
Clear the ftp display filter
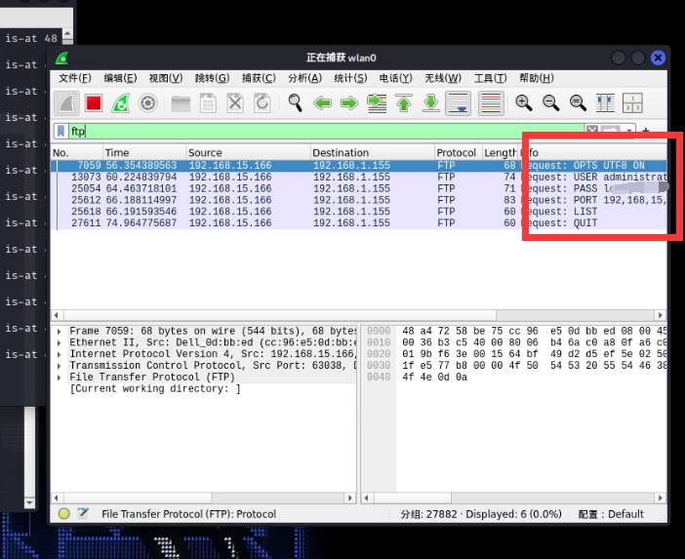tap(592, 131)
